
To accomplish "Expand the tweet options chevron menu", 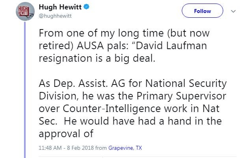I will point(233,11).
